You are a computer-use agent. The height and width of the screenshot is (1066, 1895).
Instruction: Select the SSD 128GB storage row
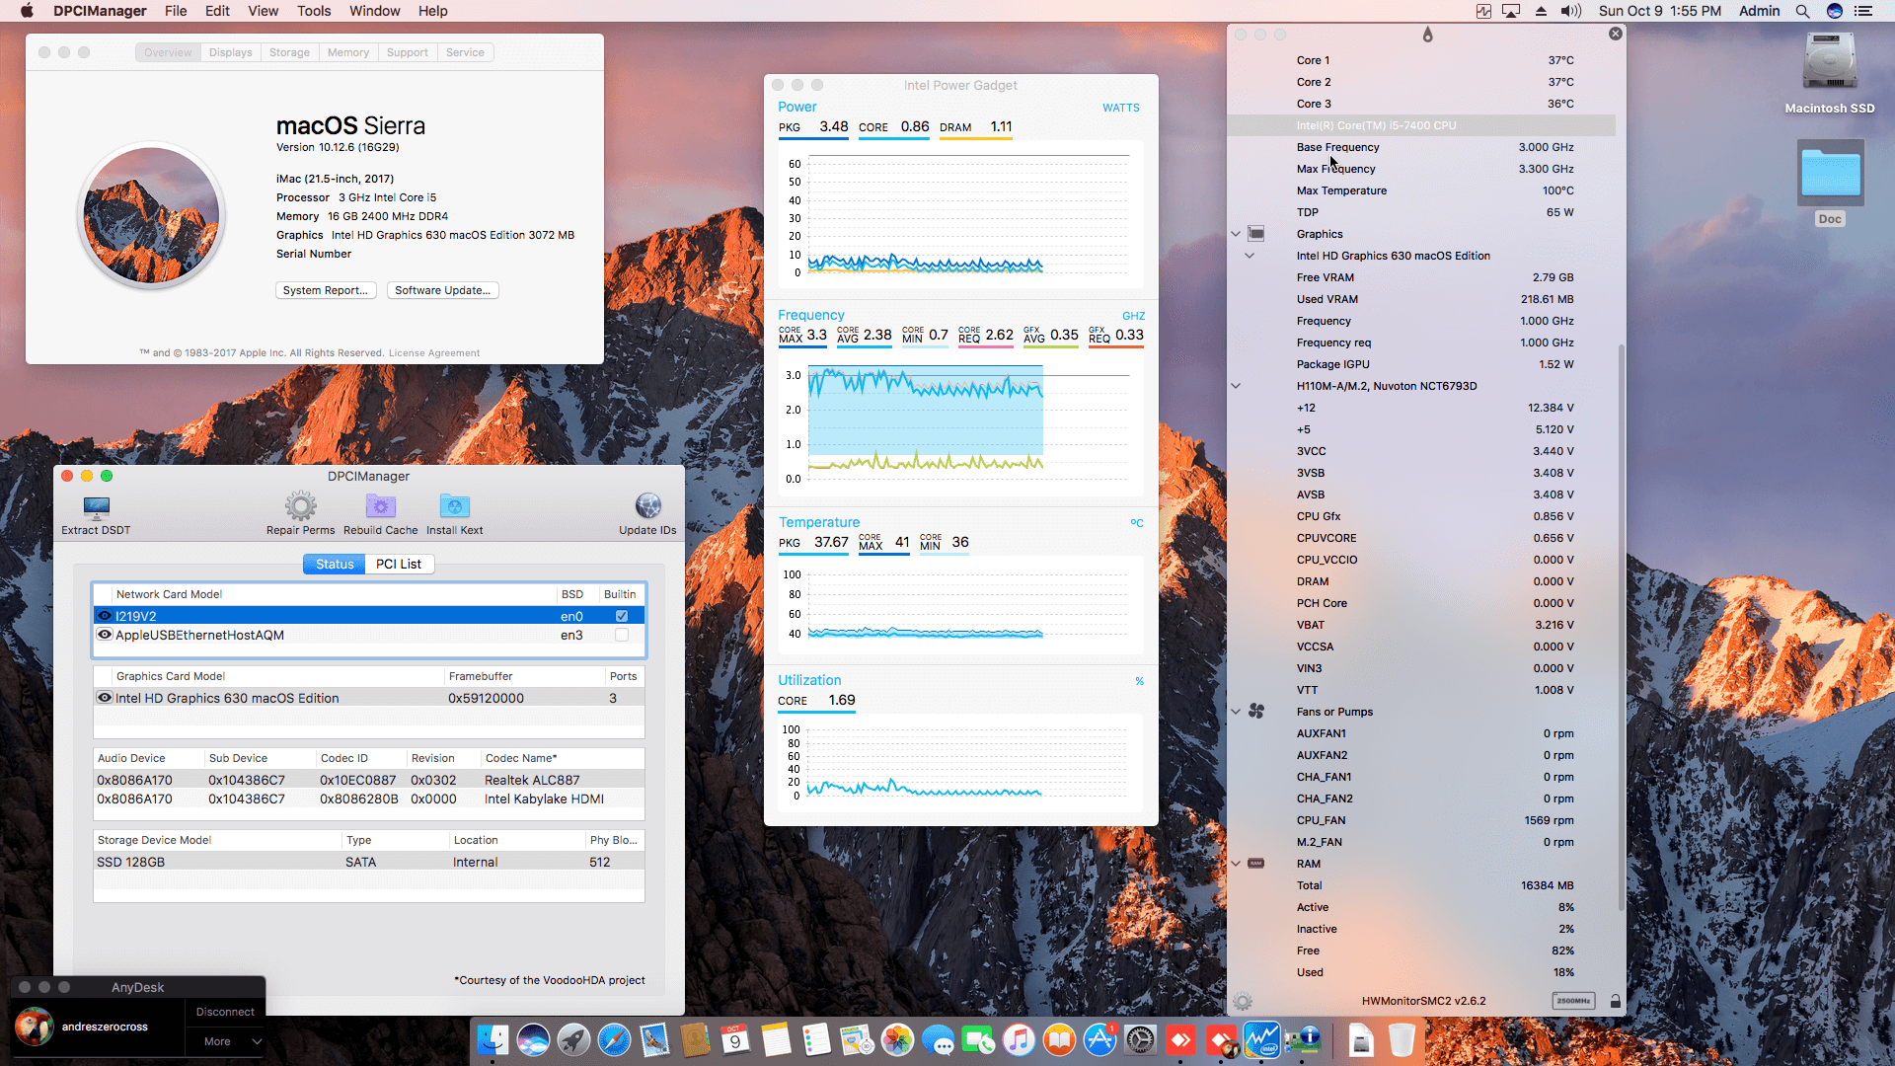pyautogui.click(x=369, y=862)
